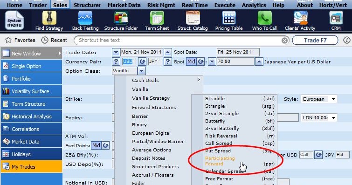This screenshot has height=185, width=352.
Task: Open Who To Call phone icon
Action: click(x=264, y=18)
